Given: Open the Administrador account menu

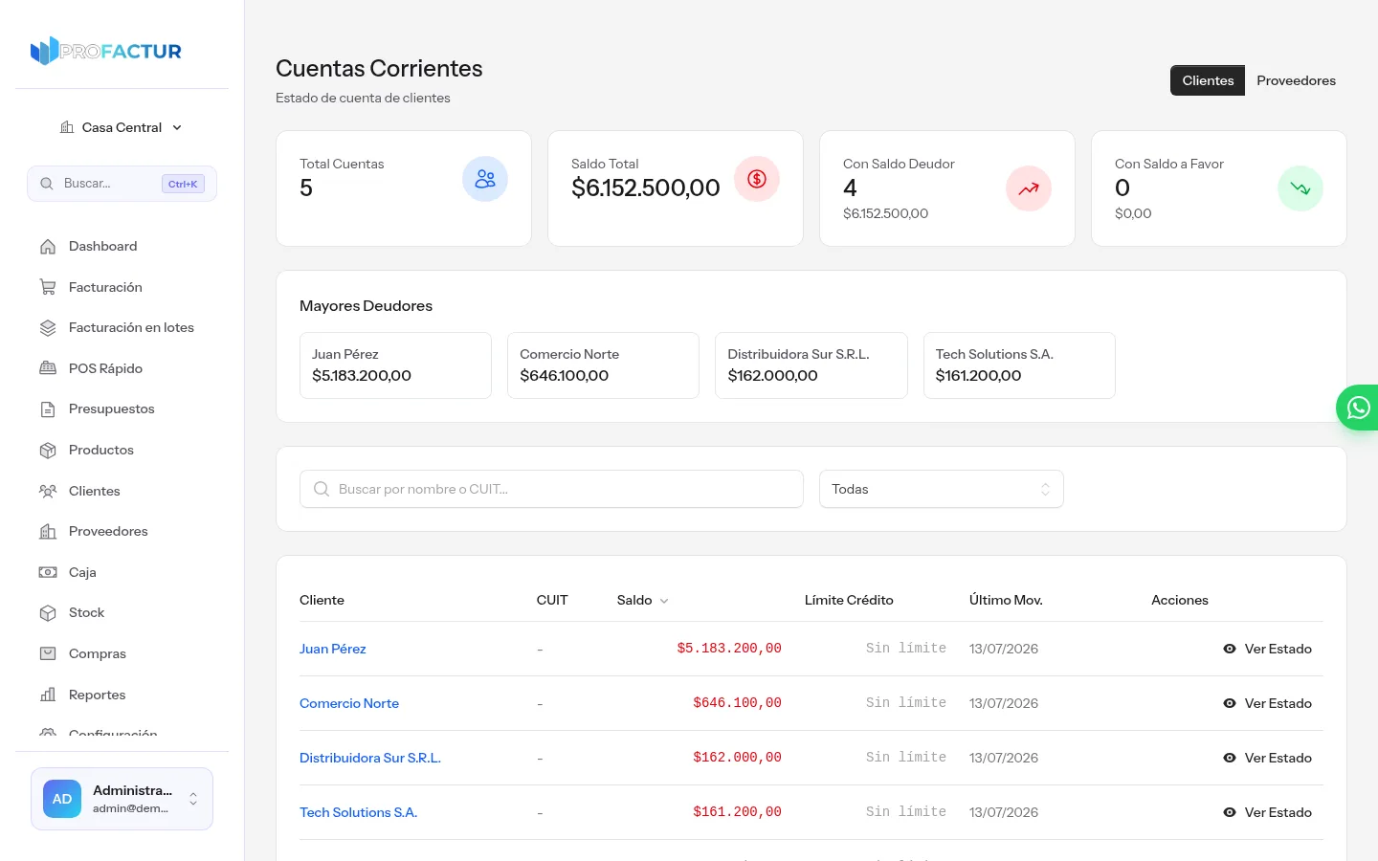Looking at the screenshot, I should [122, 799].
